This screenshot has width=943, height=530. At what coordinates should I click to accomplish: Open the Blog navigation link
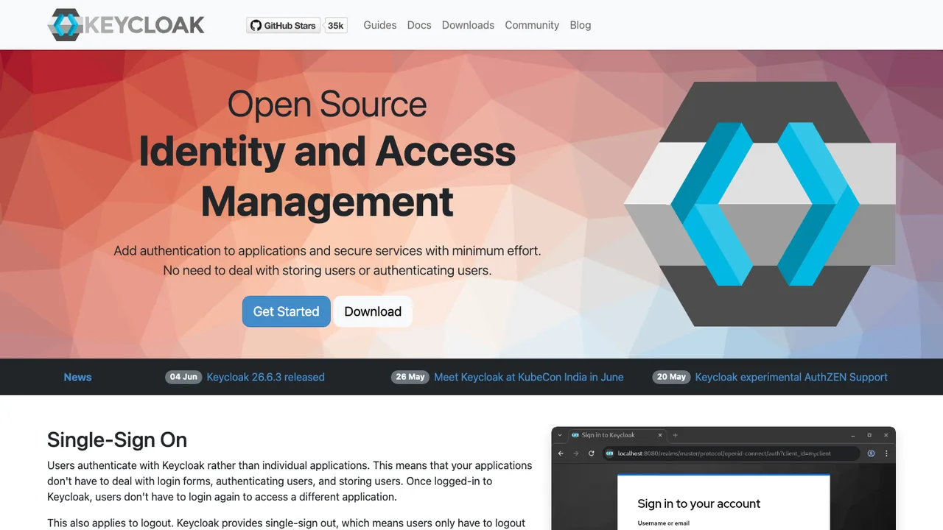(x=581, y=25)
